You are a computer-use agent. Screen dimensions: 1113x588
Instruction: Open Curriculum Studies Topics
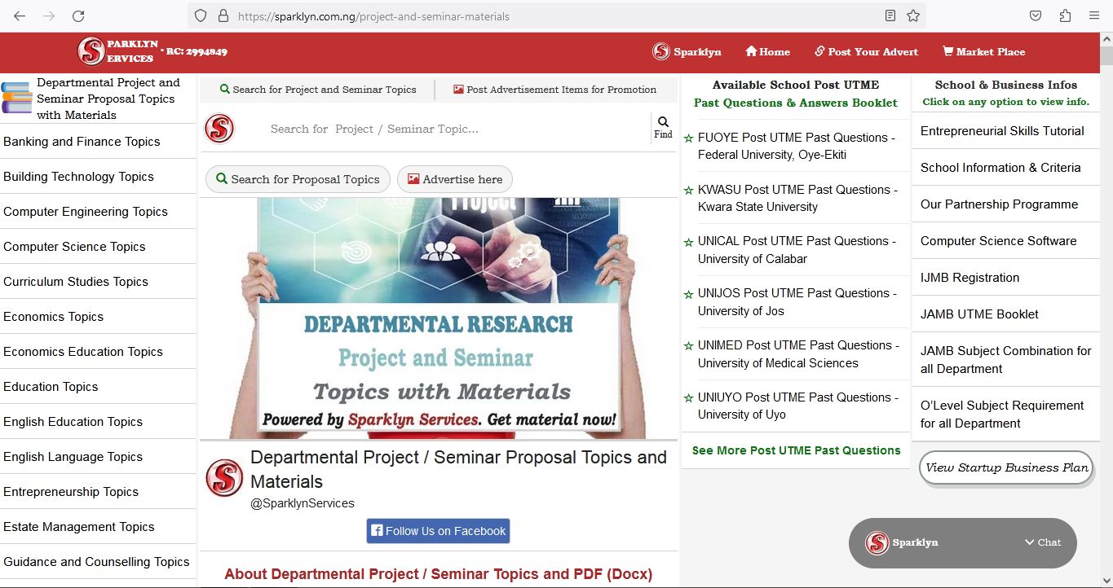[76, 282]
